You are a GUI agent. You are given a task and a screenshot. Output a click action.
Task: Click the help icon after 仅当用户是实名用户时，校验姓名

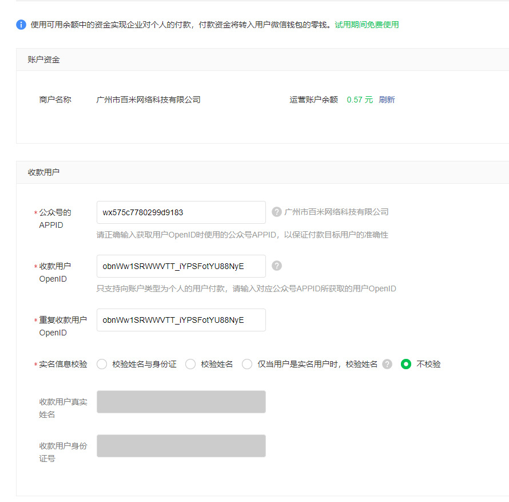(387, 364)
